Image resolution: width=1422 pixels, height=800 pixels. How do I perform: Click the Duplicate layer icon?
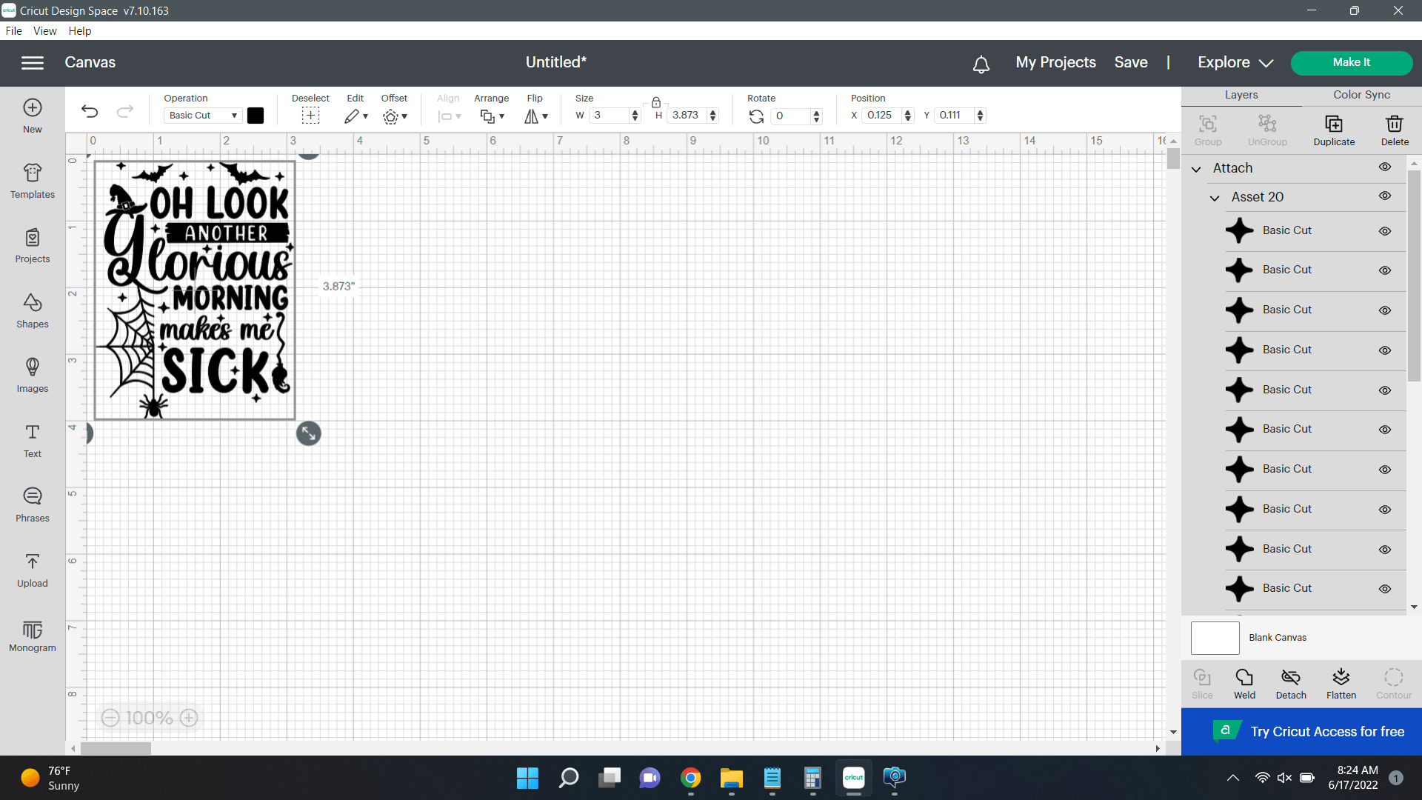pyautogui.click(x=1333, y=130)
